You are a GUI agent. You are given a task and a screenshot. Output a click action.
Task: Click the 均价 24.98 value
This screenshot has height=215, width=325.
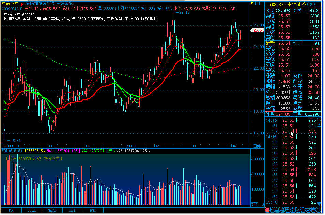(313, 76)
